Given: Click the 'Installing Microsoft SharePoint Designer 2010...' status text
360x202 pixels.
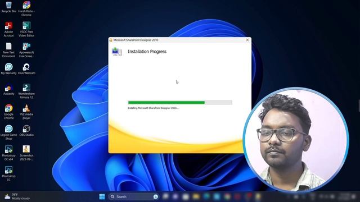Looking at the screenshot, I should (x=153, y=108).
